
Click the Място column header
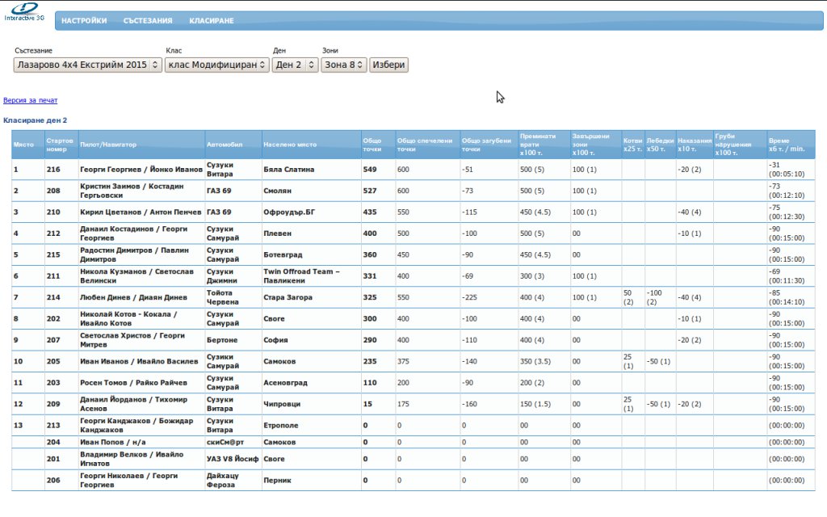coord(23,145)
